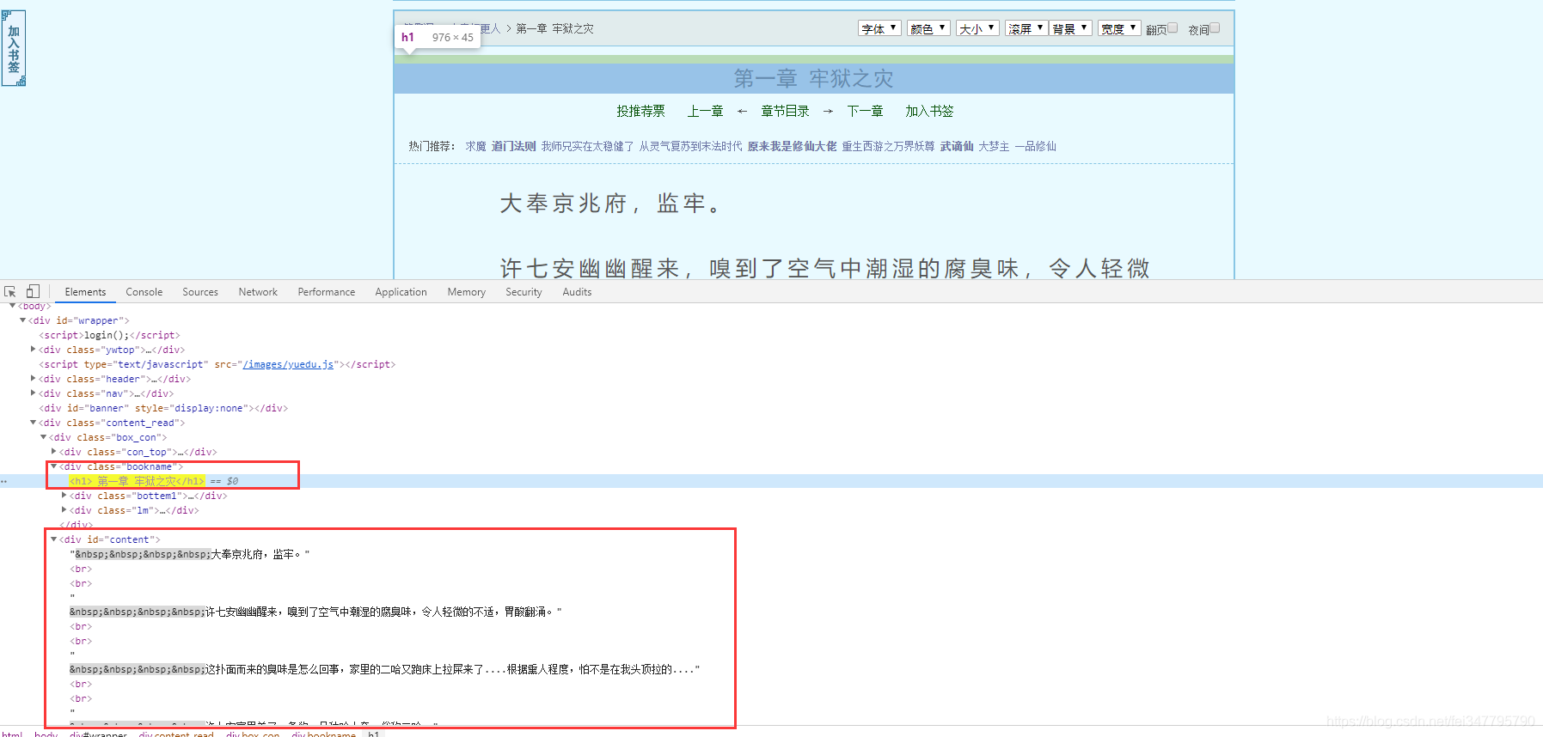Toggle the DevTools device toolbar icon
This screenshot has width=1543, height=737.
33,292
